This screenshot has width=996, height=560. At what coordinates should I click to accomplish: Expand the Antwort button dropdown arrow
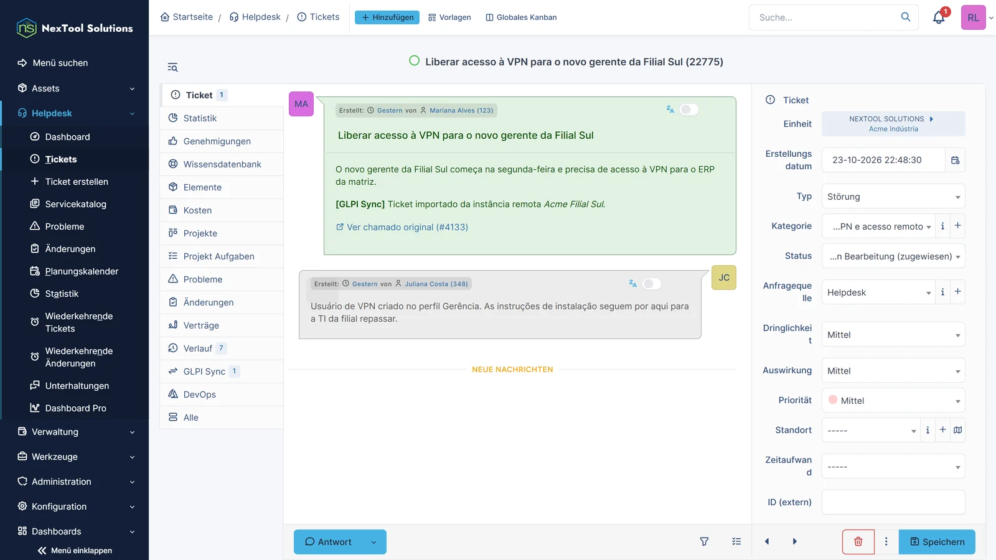(374, 542)
